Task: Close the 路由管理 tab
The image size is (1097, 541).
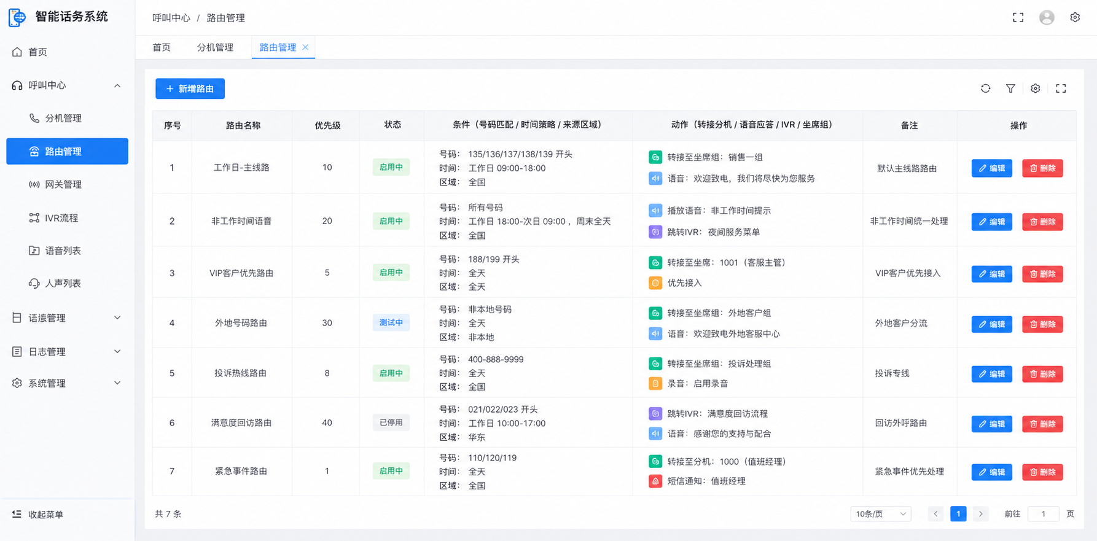Action: [305, 47]
